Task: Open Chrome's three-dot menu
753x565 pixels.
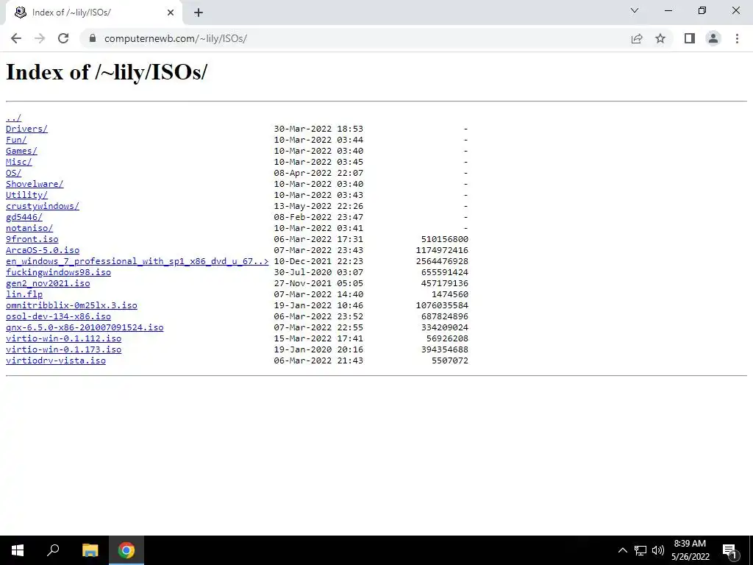Action: pos(737,38)
